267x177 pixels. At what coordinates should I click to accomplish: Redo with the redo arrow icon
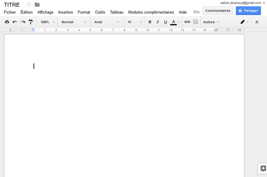point(23,22)
